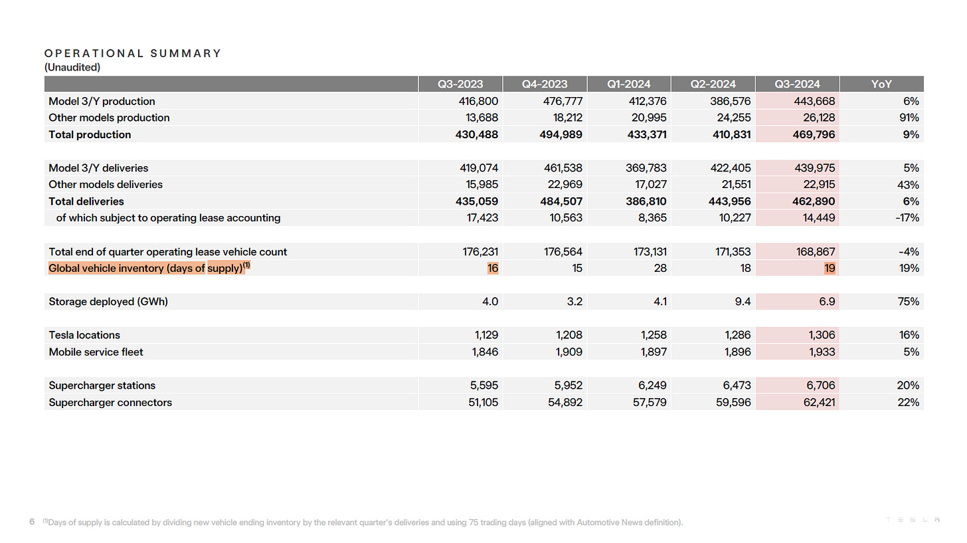Viewport: 967px width, 543px height.
Task: Click Q2-2024 Model 3/Y deliveries 422,405
Action: click(x=730, y=168)
